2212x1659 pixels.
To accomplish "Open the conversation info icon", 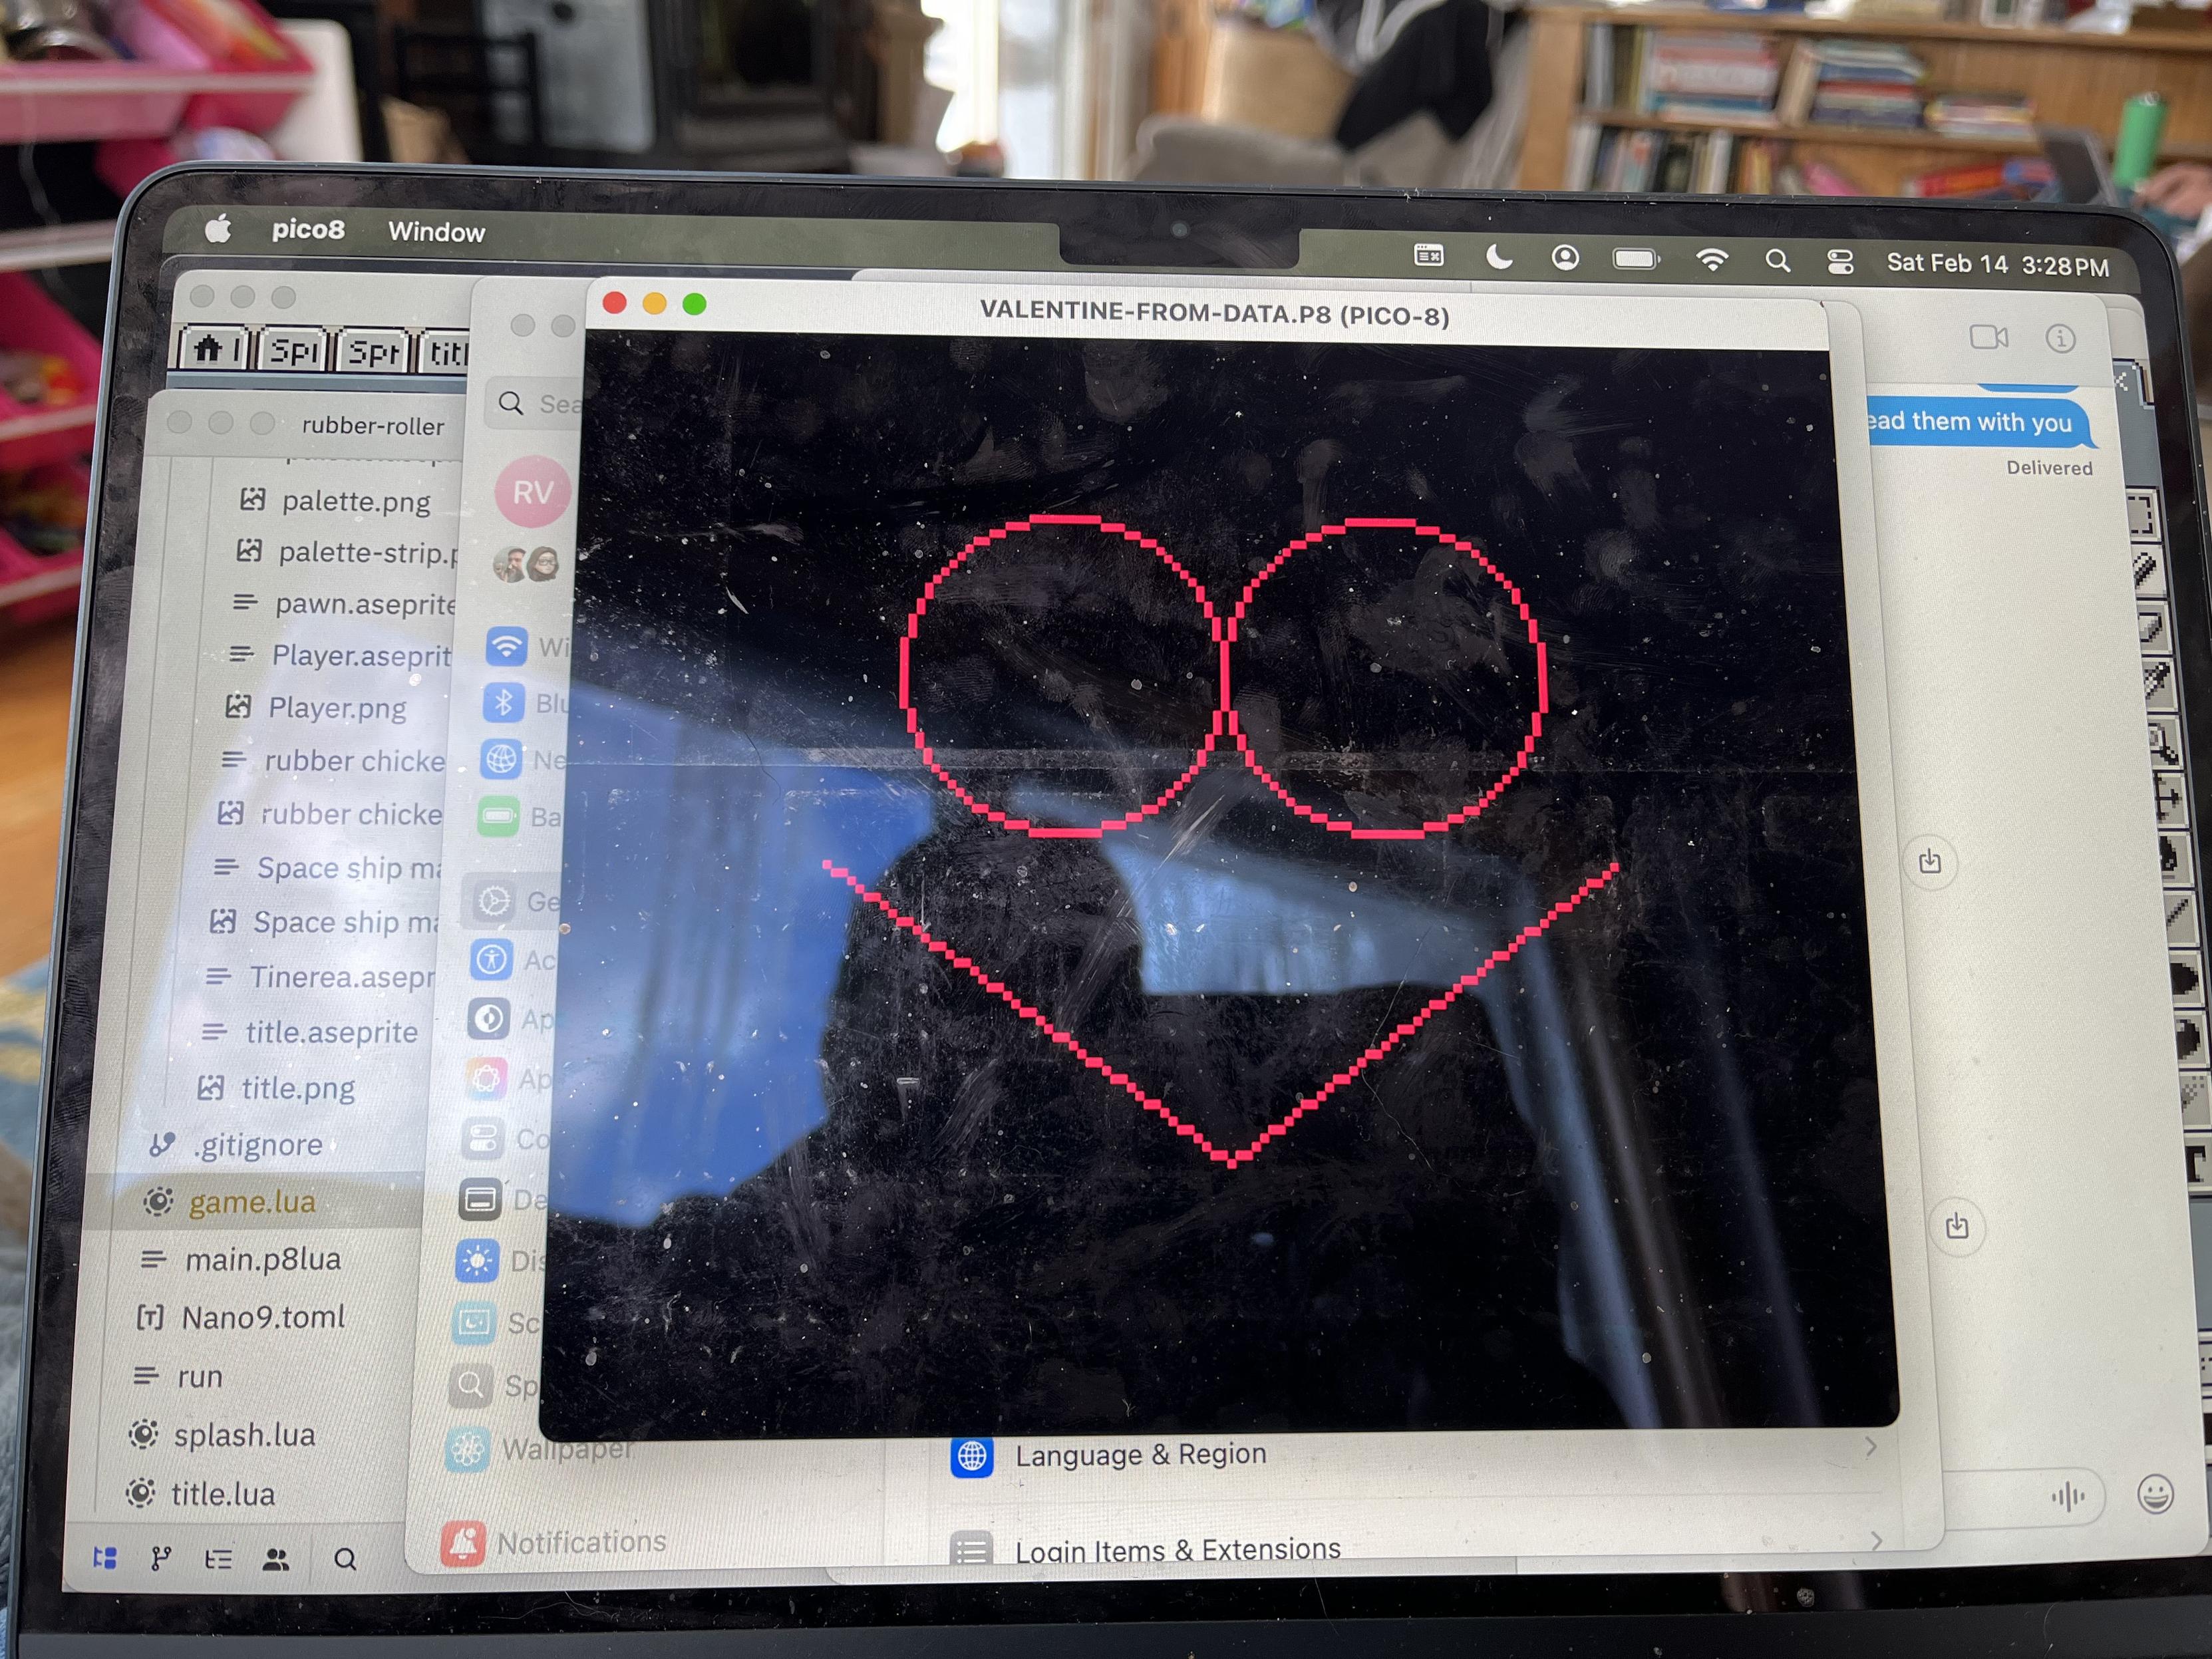I will pos(2060,339).
